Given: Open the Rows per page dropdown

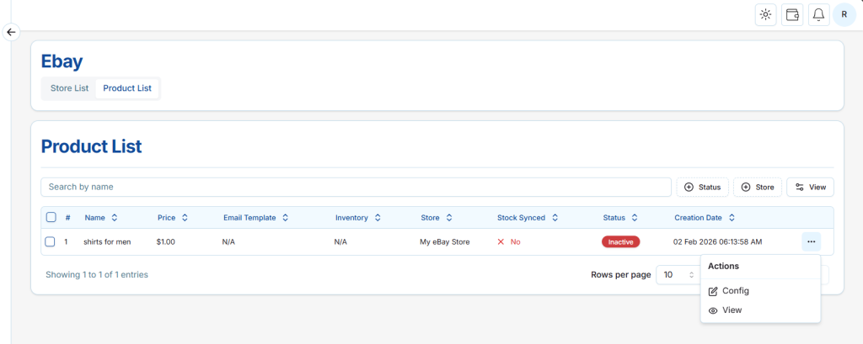Looking at the screenshot, I should [678, 275].
